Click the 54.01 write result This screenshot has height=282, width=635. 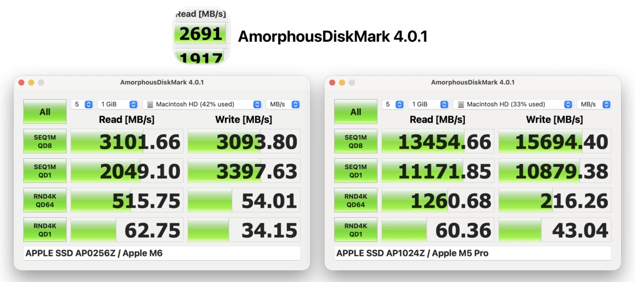pos(244,200)
